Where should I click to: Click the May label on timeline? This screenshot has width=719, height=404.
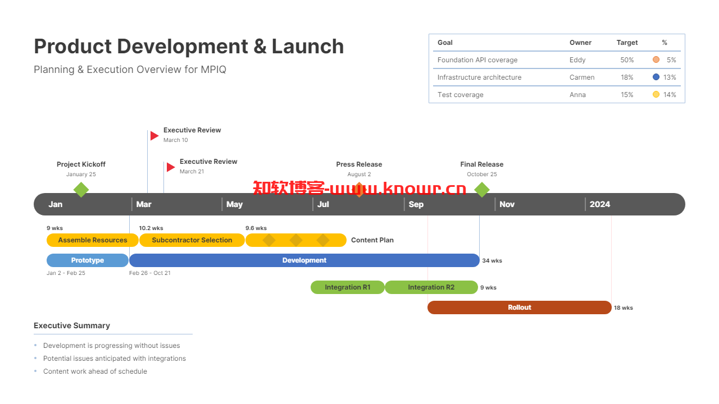point(235,204)
